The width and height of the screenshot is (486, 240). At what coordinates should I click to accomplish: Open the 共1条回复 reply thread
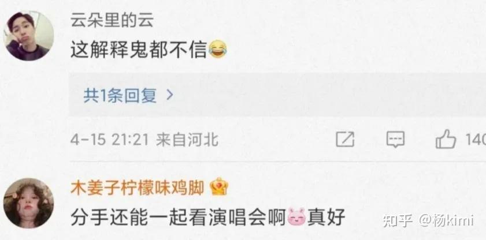(120, 96)
